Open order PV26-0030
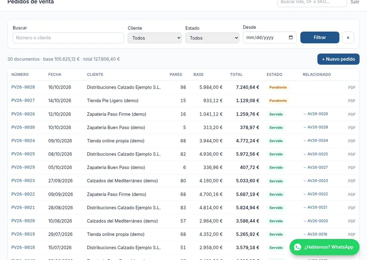This screenshot has height=260, width=367. (x=23, y=127)
